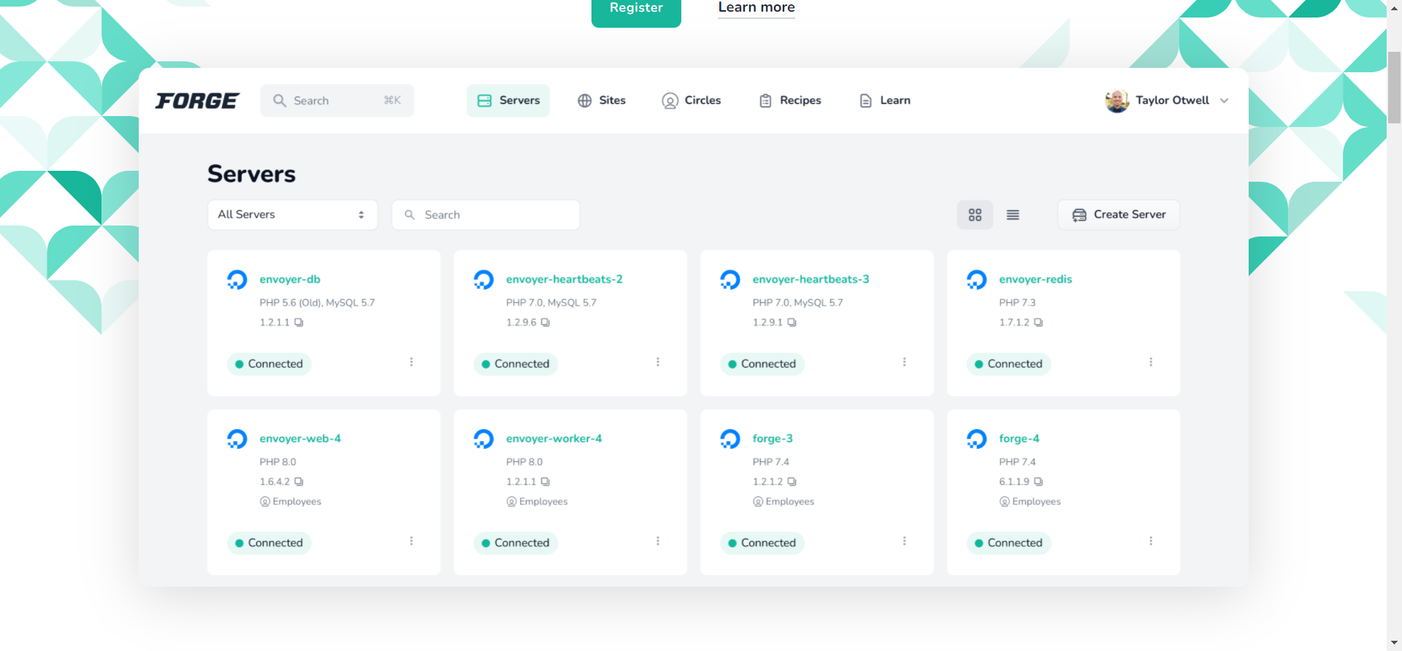
Task: Copy IP address of envoyer-redis
Action: click(1038, 323)
